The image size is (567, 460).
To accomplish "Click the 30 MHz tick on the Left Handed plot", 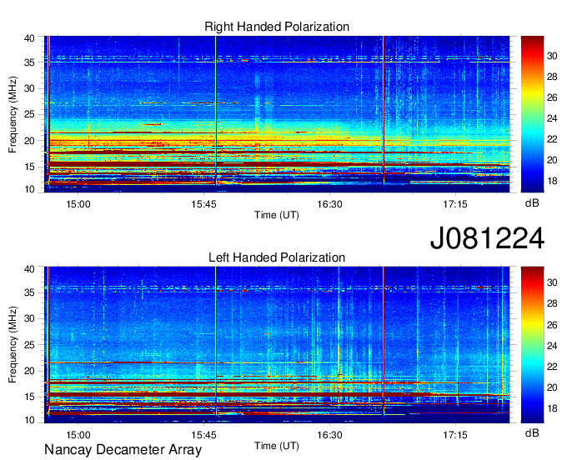I will 29,318.
